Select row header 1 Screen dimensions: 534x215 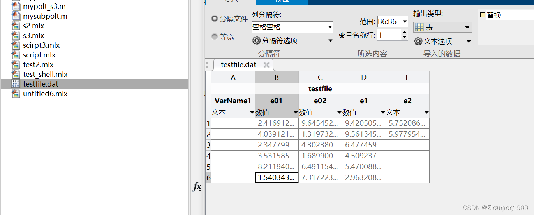[x=208, y=123]
